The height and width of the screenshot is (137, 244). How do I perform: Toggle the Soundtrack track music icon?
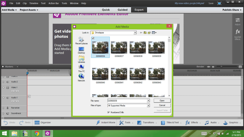[8, 114]
